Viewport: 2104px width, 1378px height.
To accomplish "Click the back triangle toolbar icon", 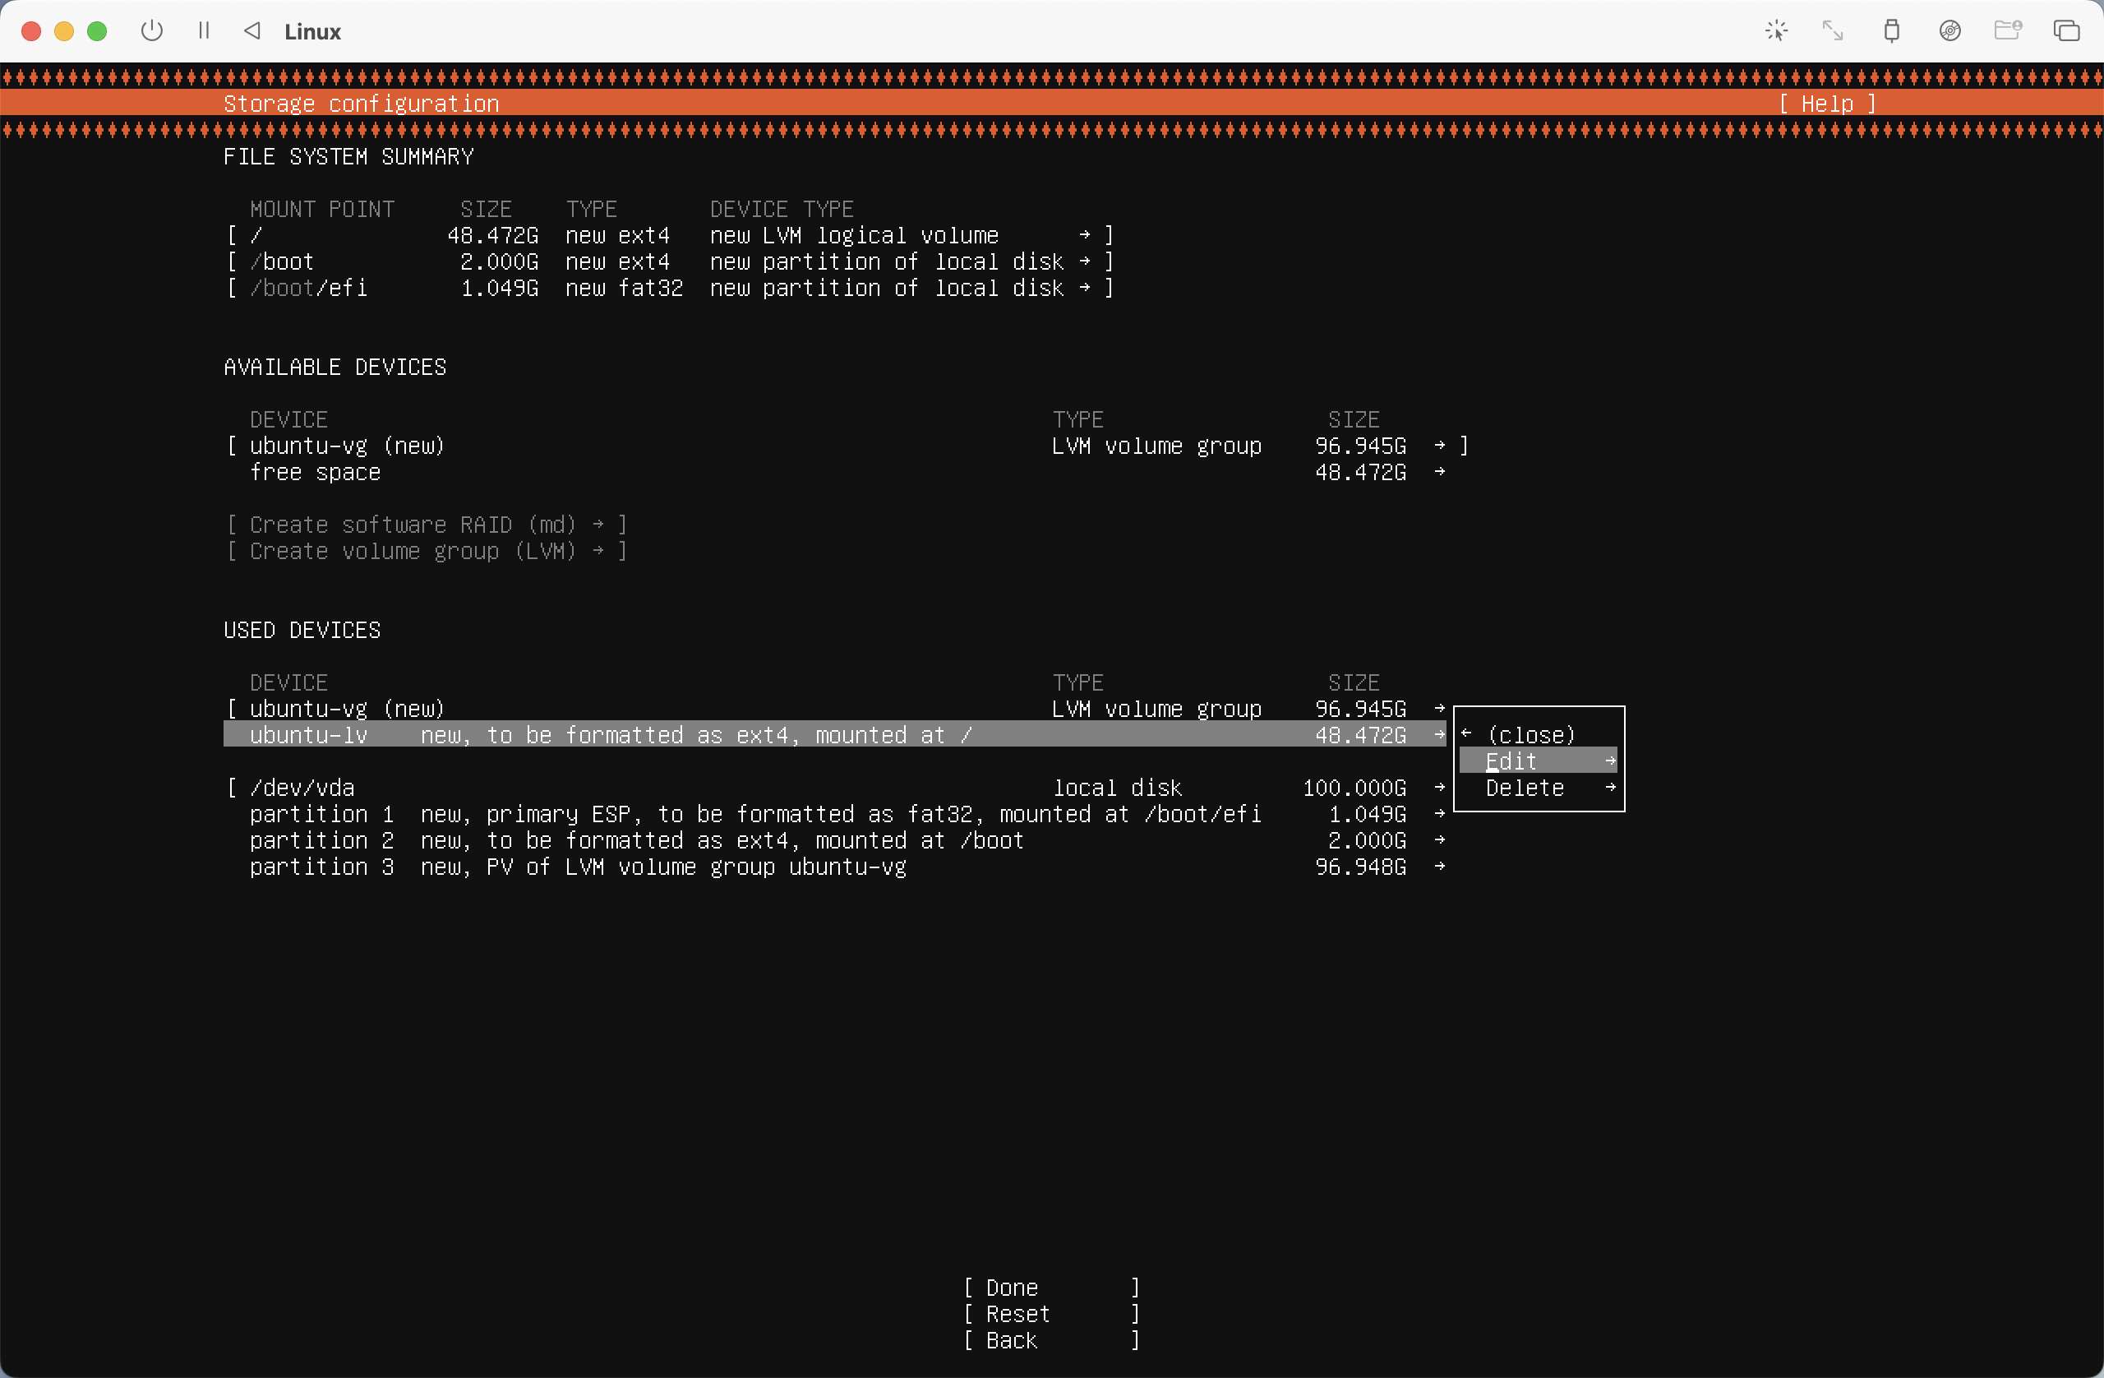I will 252,31.
